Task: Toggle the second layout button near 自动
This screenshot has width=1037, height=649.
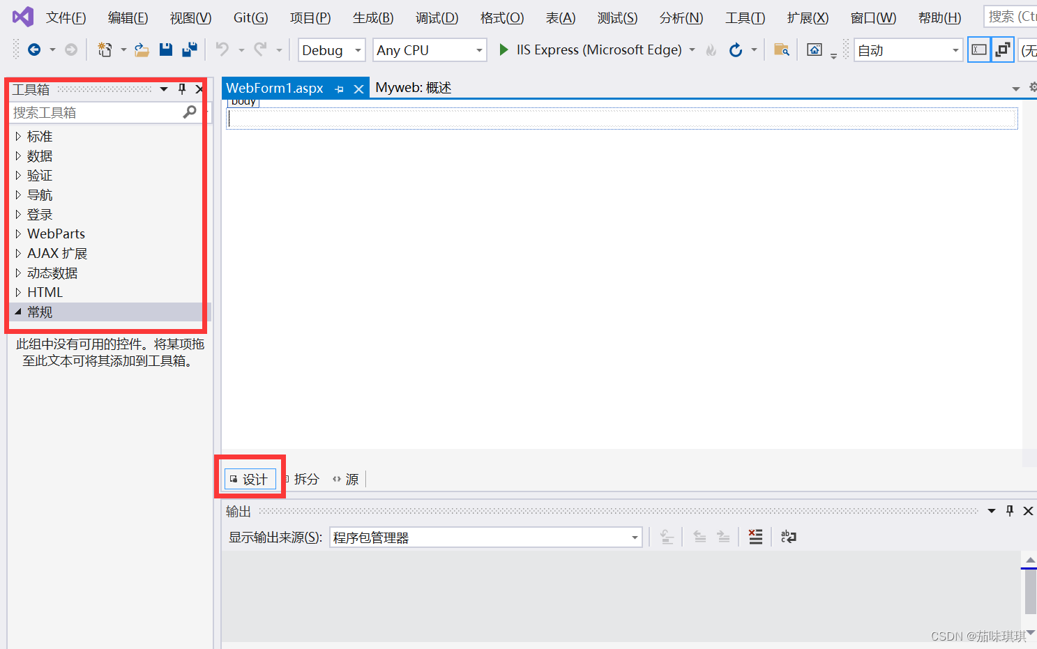Action: 1003,50
